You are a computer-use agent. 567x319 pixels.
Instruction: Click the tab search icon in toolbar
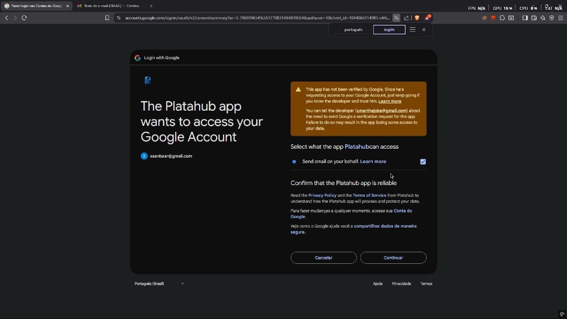[x=511, y=18]
